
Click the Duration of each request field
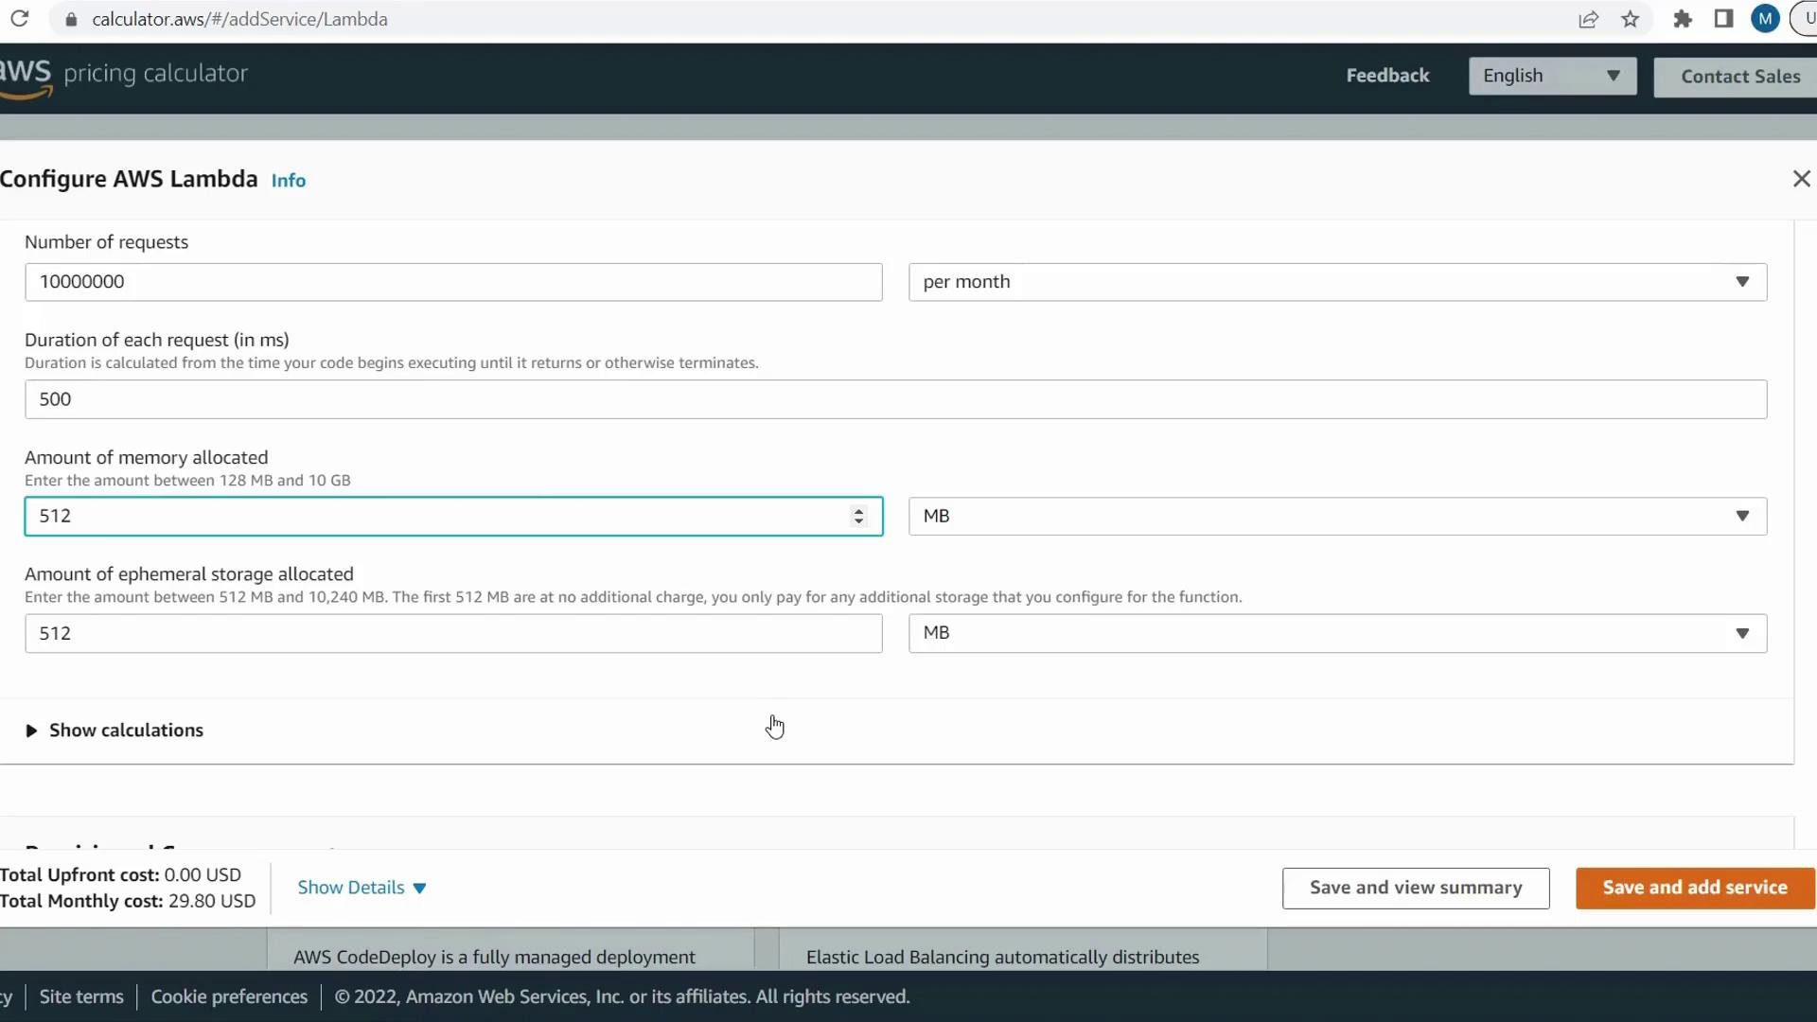tap(894, 399)
